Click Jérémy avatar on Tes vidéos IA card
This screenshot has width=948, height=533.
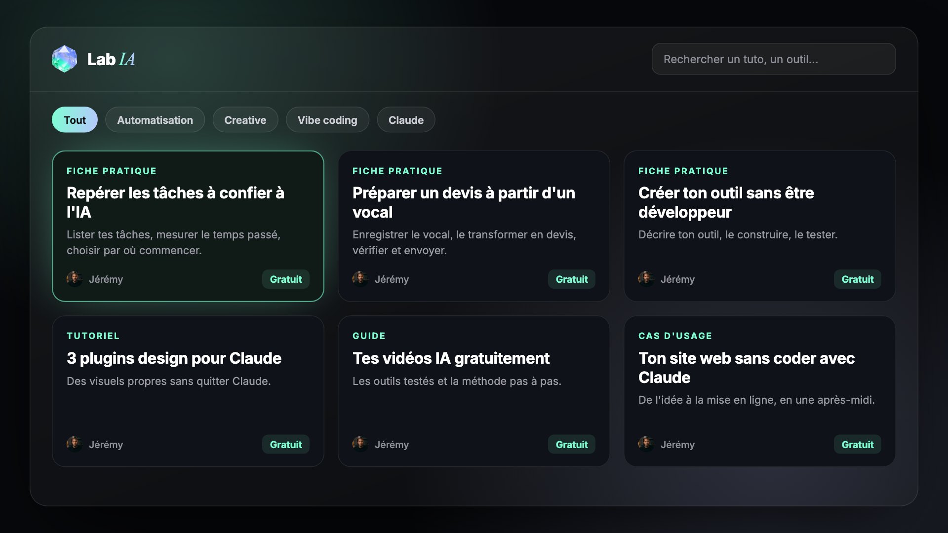click(360, 444)
